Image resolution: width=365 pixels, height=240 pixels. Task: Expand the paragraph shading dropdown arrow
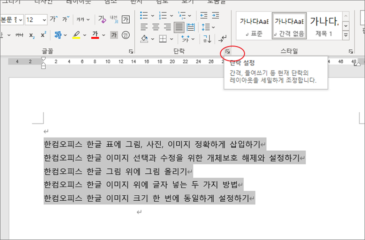pyautogui.click(x=152, y=39)
